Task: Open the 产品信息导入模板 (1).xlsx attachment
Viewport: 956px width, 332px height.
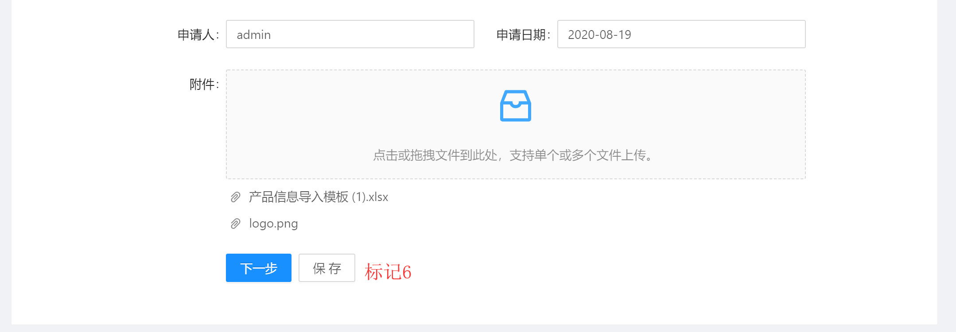Action: coord(318,197)
